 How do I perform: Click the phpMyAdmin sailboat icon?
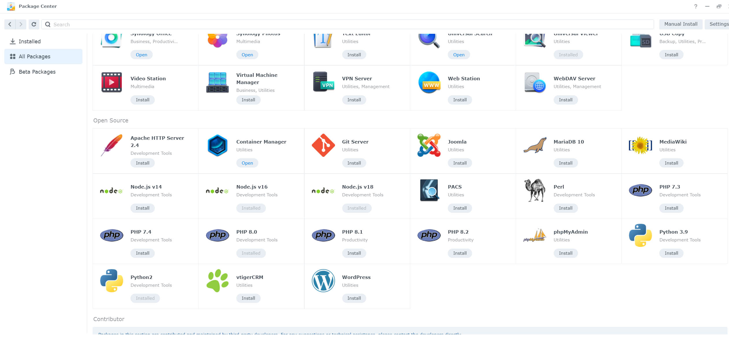[535, 235]
